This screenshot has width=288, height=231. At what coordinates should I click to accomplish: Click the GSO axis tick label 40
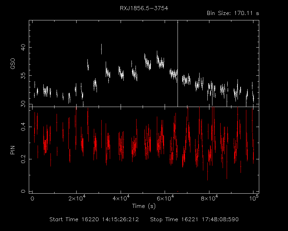pos(24,47)
